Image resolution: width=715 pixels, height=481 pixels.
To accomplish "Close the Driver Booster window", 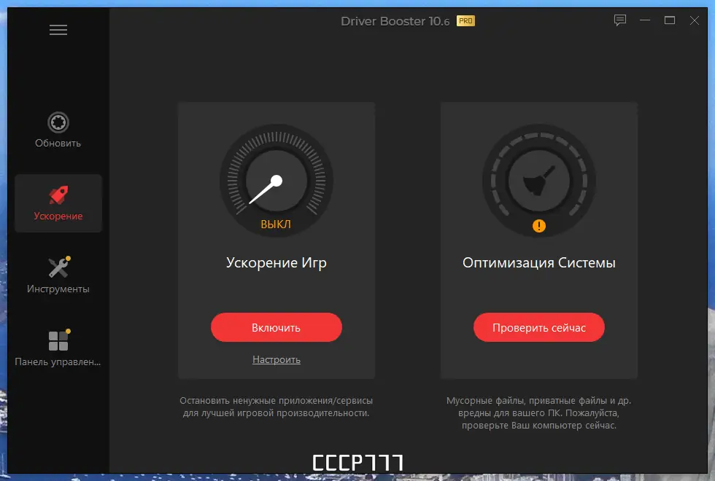I will click(x=694, y=20).
